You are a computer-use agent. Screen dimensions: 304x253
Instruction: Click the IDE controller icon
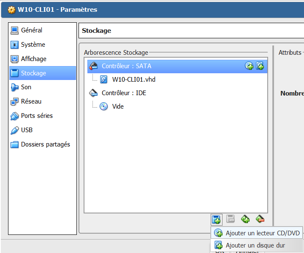[93, 93]
